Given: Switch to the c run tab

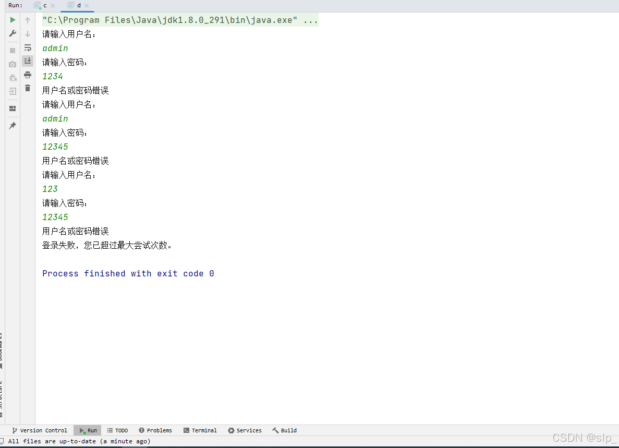Looking at the screenshot, I should (44, 6).
